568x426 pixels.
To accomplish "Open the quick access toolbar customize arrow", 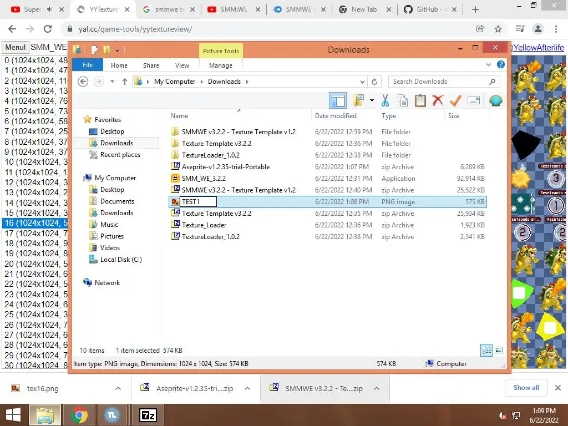I will click(x=118, y=50).
